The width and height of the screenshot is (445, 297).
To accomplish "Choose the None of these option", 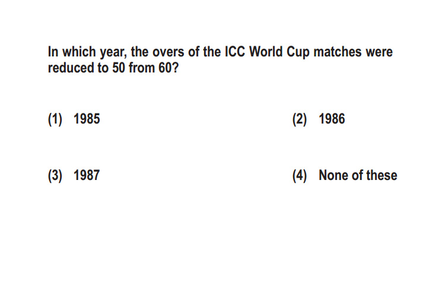I will tap(358, 175).
